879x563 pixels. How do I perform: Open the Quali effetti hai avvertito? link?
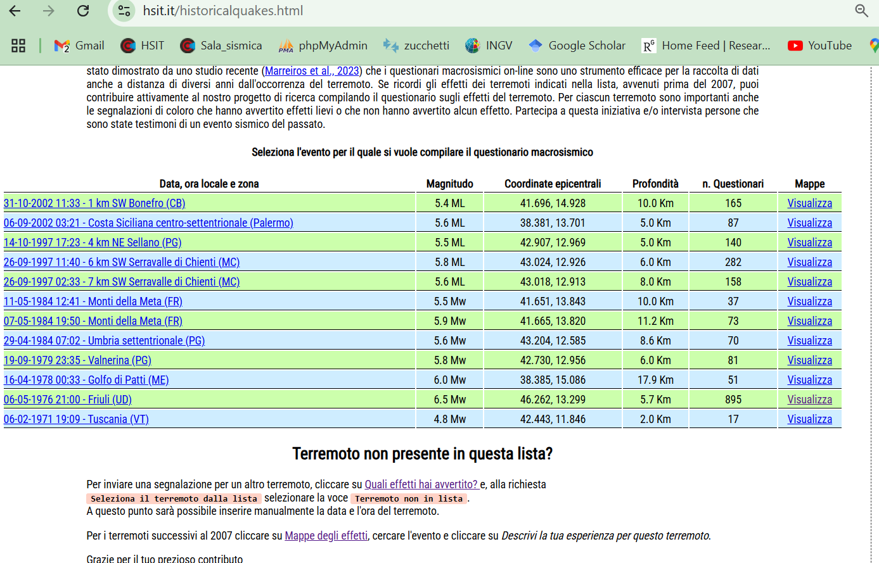pos(422,484)
